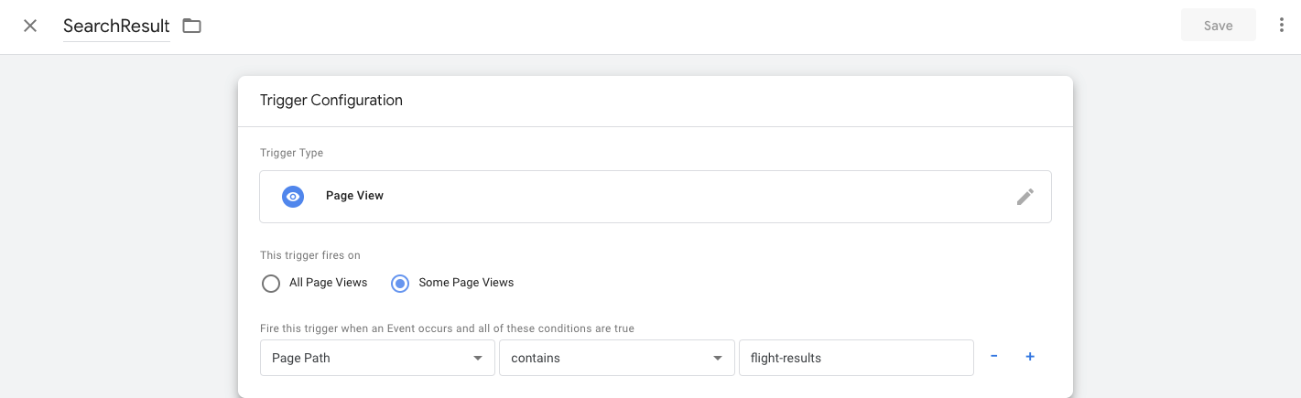Click the arrow on the Page Path dropdown

pos(478,359)
